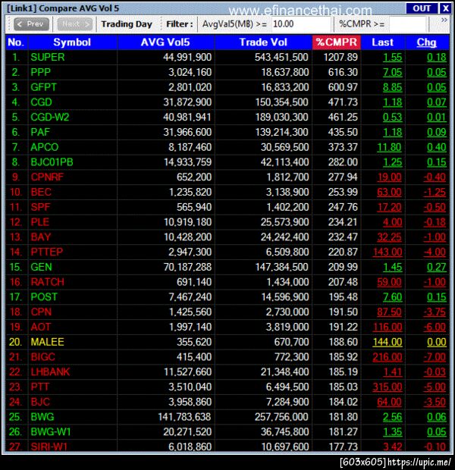
Task: Click GEN AVG Vol5 value 70,187,288
Action: point(187,267)
